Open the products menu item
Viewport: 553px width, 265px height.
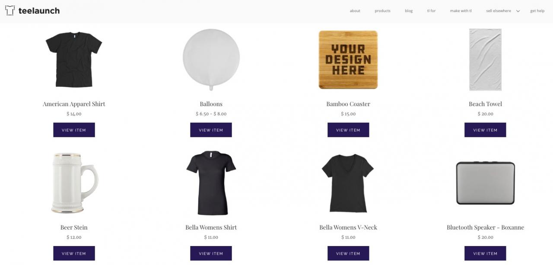pos(382,11)
